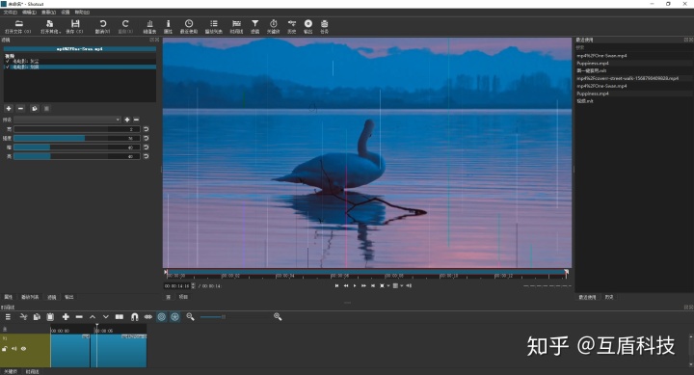Uncheck the highlighted second filter checkbox
The height and width of the screenshot is (375, 694).
tap(8, 67)
